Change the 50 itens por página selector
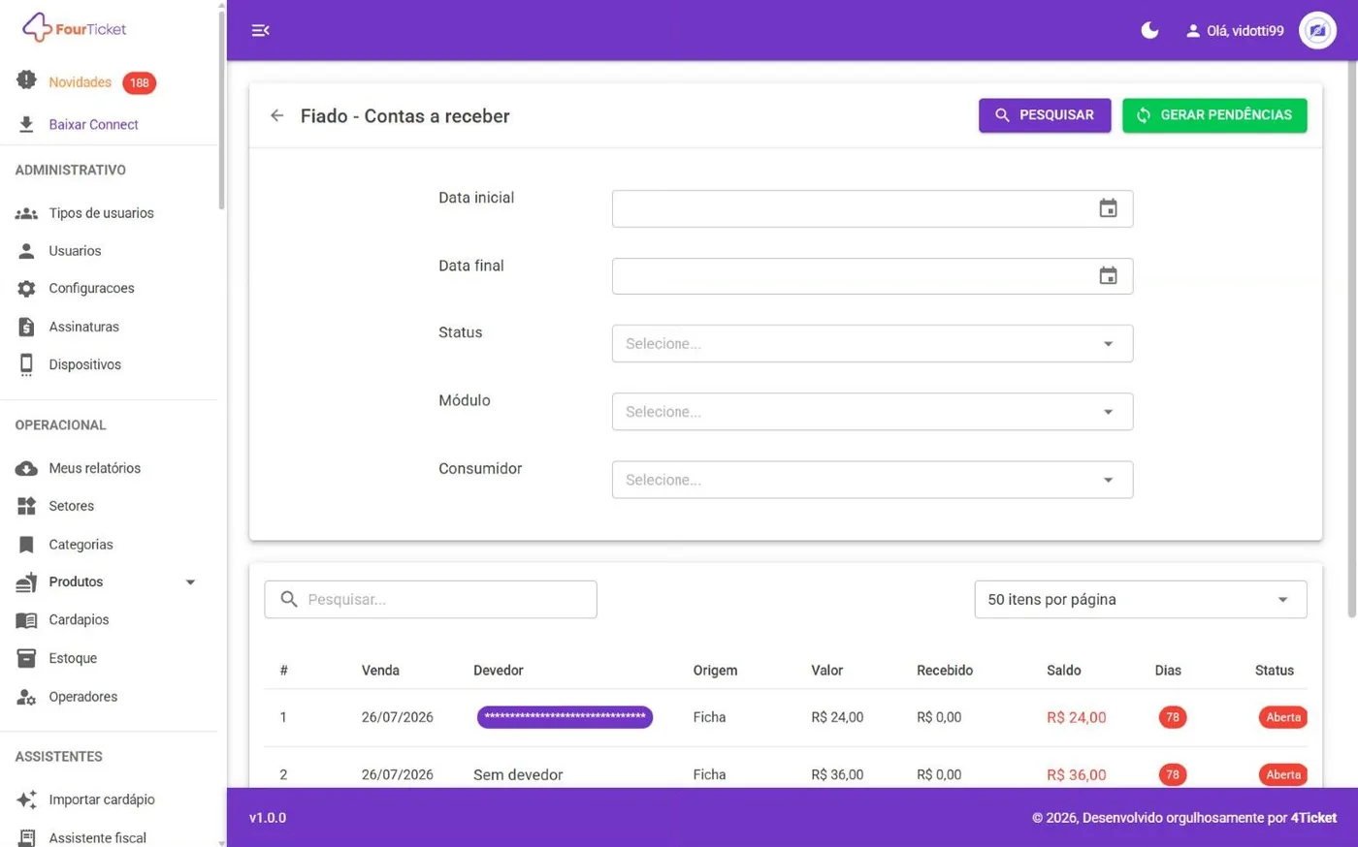Screen dimensions: 1358x847 (x=1141, y=600)
